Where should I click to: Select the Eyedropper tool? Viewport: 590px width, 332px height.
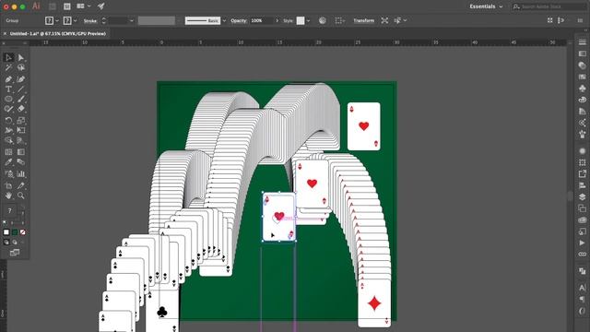click(8, 162)
